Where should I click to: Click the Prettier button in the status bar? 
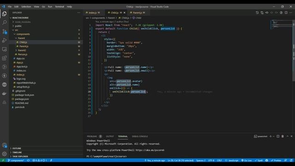pyautogui.click(x=276, y=160)
